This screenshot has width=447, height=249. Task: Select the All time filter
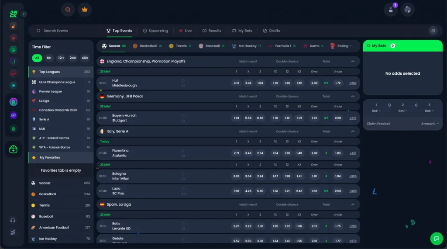37,58
